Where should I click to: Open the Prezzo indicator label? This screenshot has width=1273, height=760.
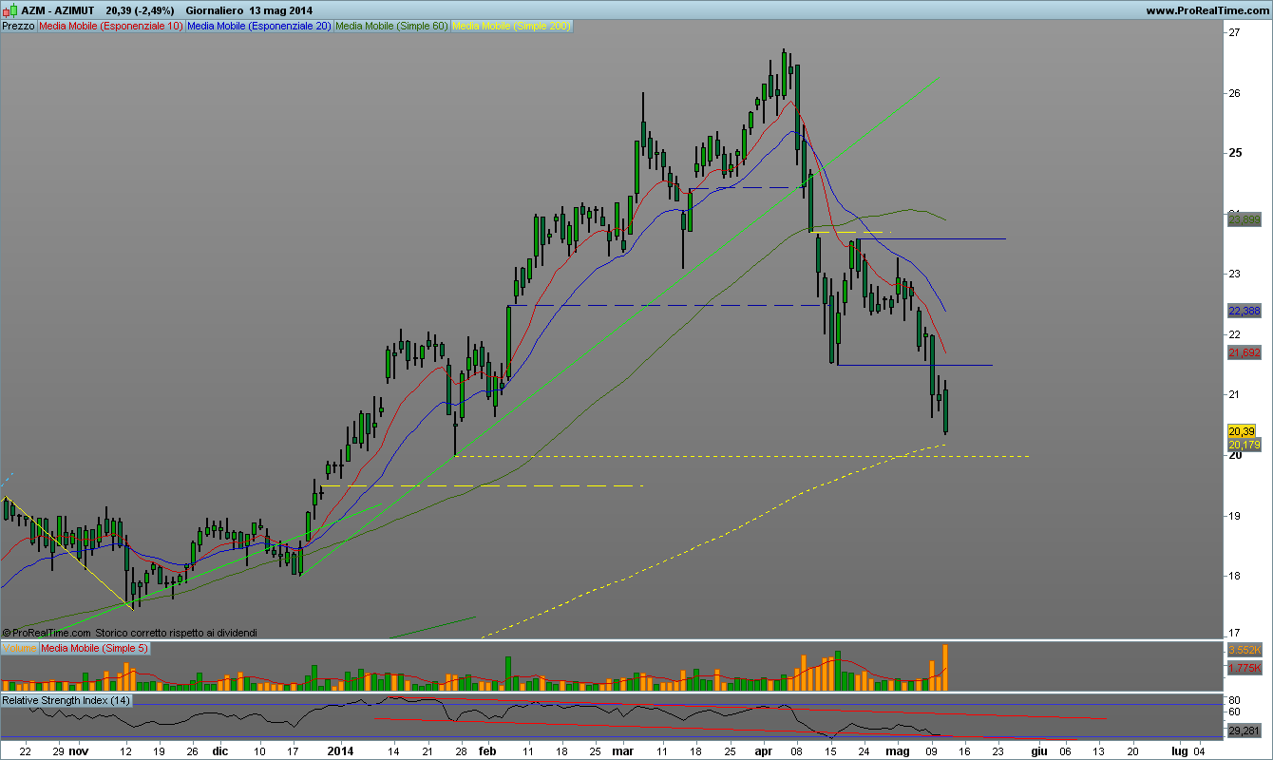(x=19, y=27)
